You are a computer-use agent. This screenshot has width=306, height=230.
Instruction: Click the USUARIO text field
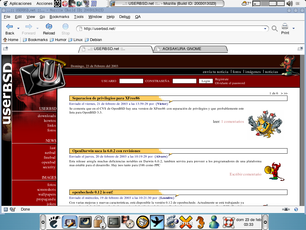(x=131, y=81)
